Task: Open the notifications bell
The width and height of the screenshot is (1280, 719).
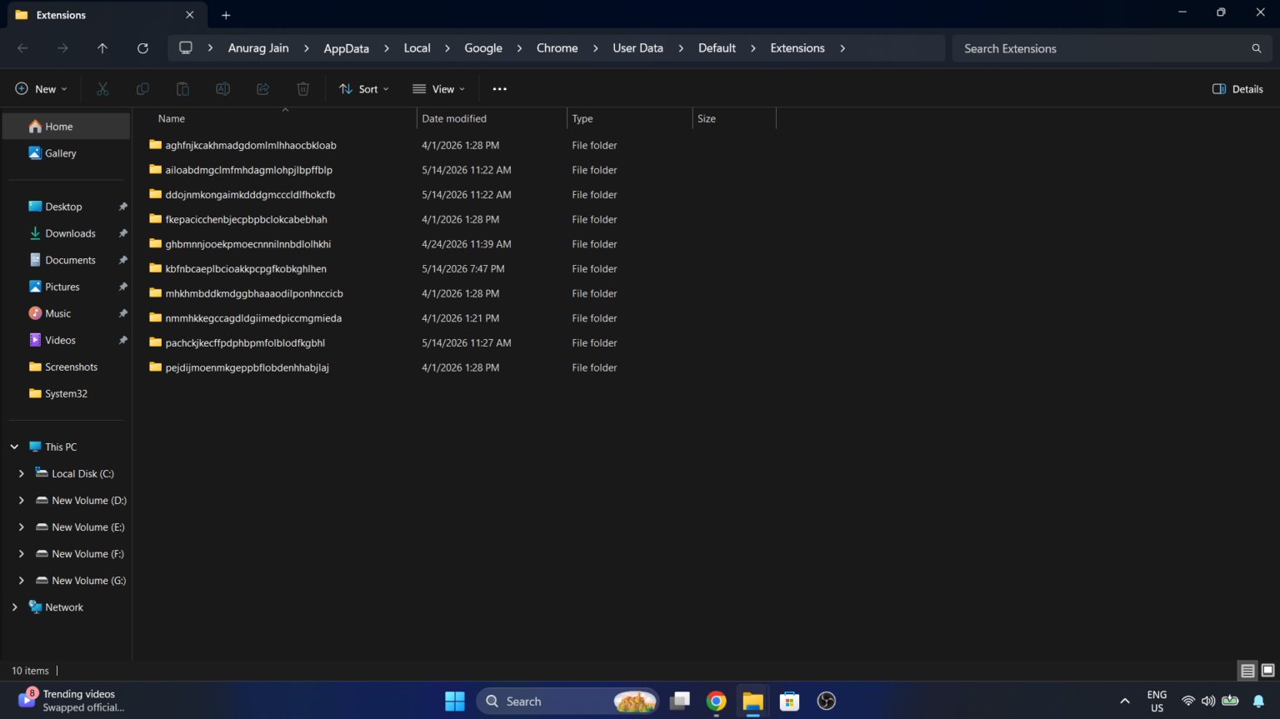Action: pos(1258,702)
